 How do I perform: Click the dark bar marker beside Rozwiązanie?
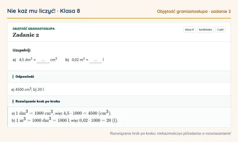coord(13,101)
